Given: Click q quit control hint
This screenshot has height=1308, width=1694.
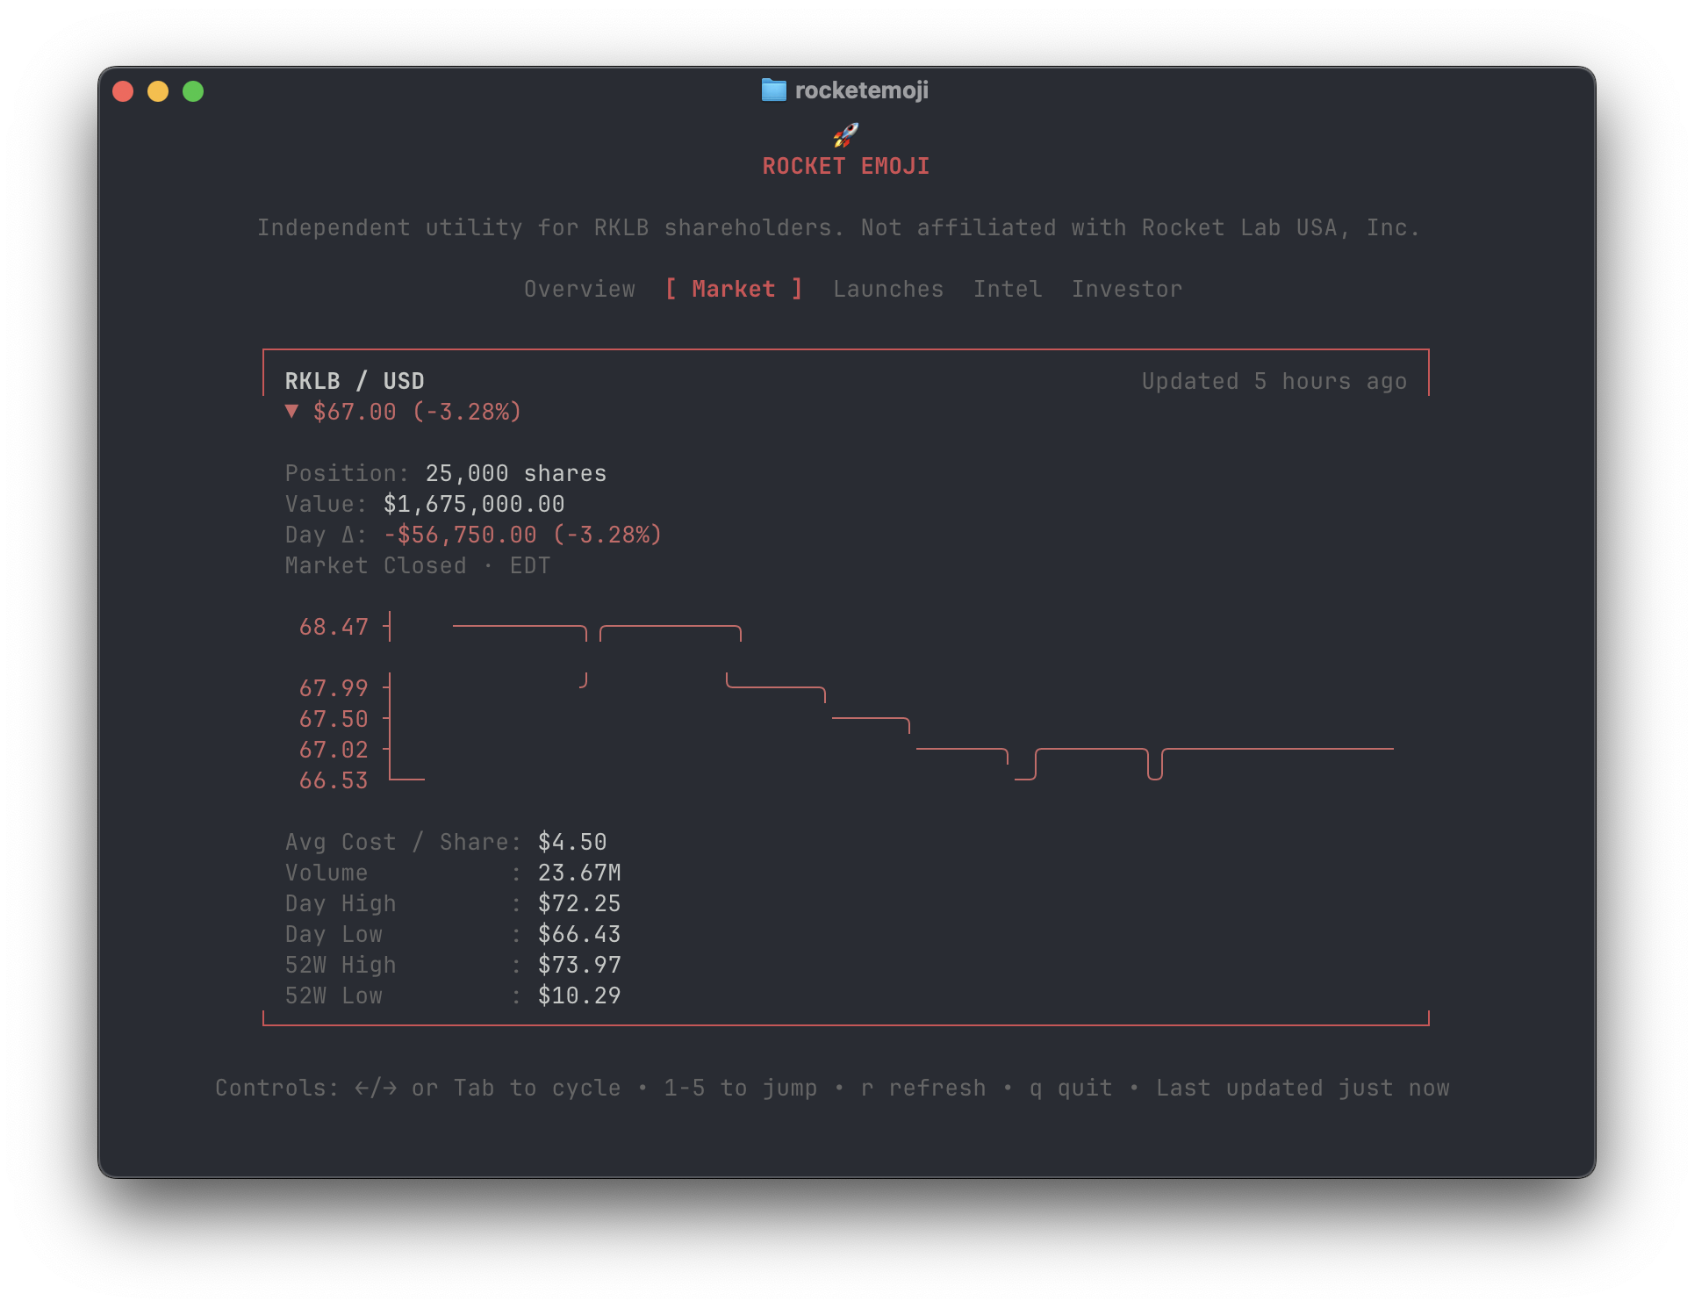Looking at the screenshot, I should point(1071,1088).
